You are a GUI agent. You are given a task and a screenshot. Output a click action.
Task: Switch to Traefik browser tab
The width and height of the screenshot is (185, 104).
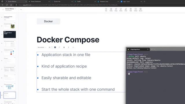(85, 1)
